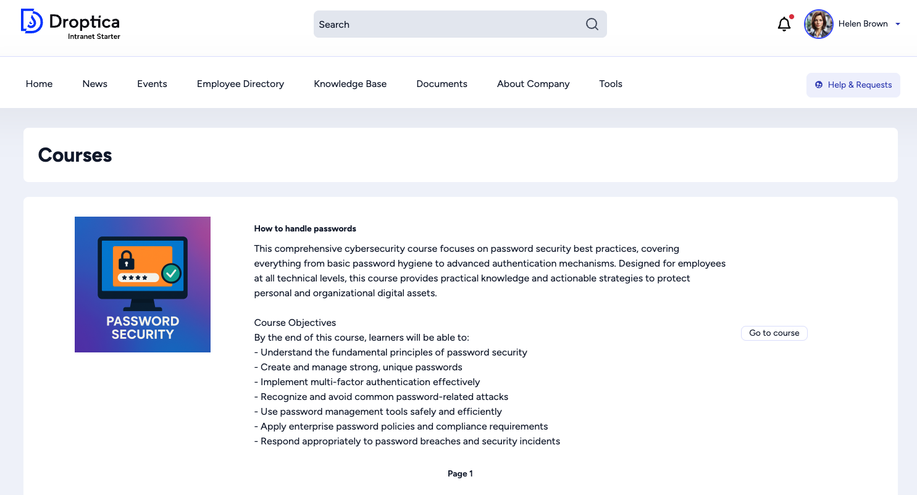This screenshot has height=495, width=917.
Task: Open the News section
Action: tap(94, 84)
